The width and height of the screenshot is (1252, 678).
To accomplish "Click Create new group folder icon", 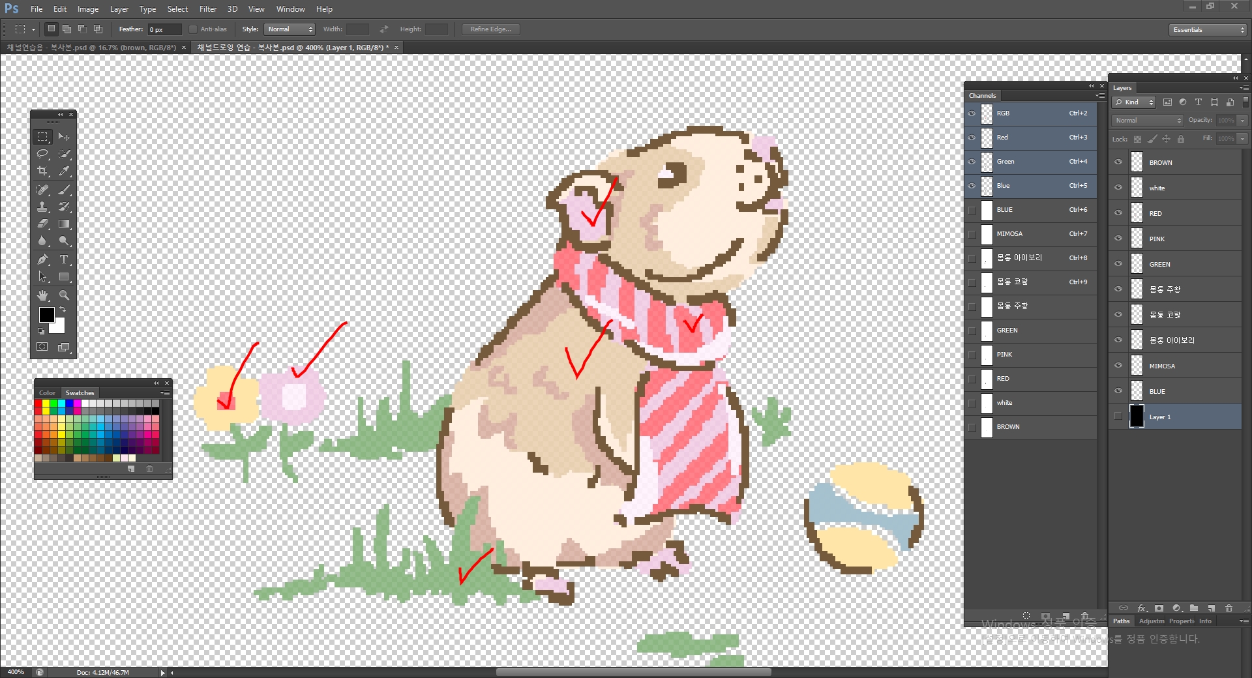I will [1193, 608].
